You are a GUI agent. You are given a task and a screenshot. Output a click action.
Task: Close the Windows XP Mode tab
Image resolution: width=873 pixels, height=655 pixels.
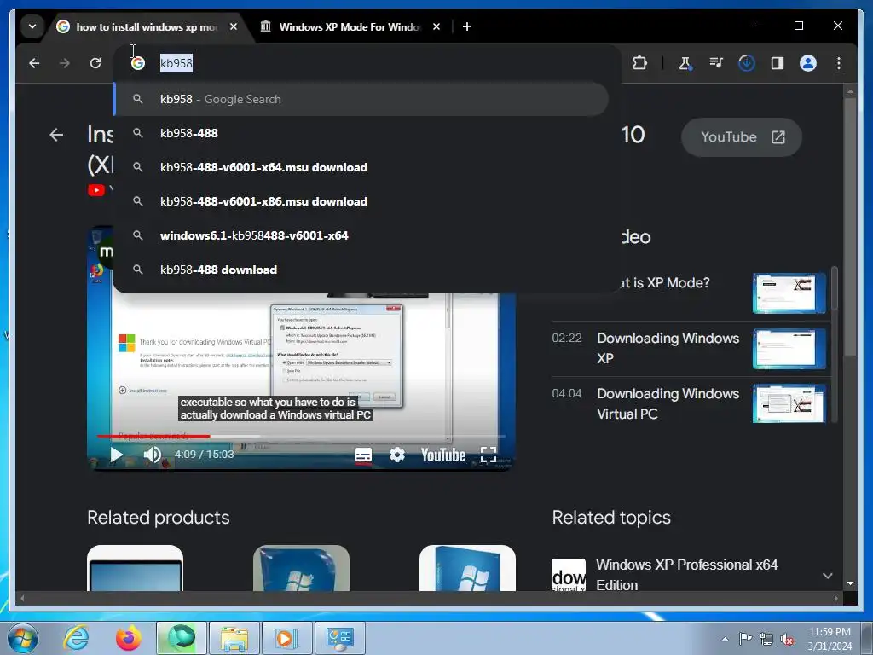[436, 26]
